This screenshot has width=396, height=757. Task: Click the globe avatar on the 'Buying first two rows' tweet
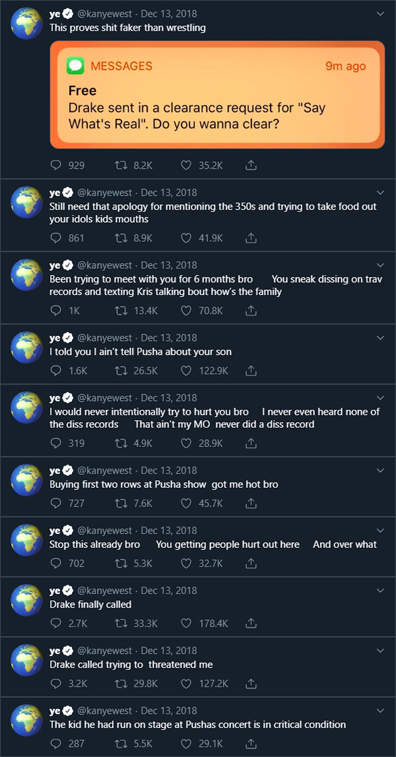pyautogui.click(x=27, y=480)
